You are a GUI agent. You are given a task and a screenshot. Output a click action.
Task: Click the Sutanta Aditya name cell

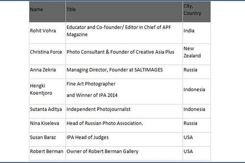[x=45, y=109]
